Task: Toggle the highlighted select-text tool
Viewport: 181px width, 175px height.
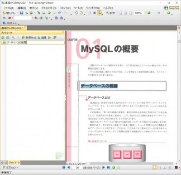Action: (x=99, y=13)
